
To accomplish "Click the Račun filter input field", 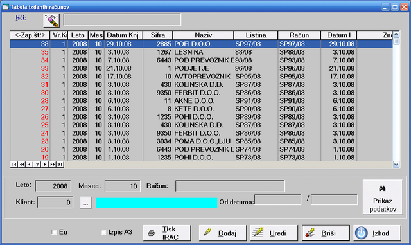I will click(x=230, y=186).
